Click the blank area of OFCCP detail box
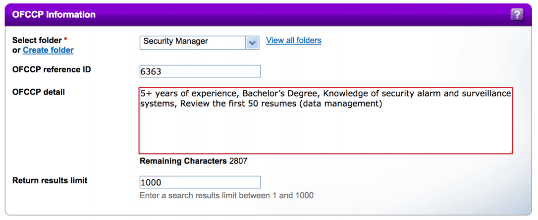Image resolution: width=538 pixels, height=220 pixels. (x=325, y=131)
